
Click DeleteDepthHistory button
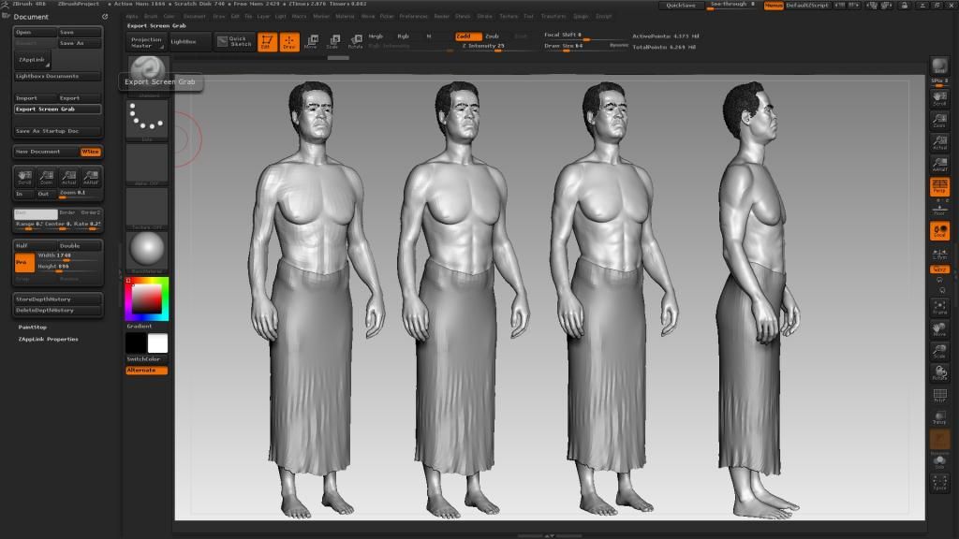tap(57, 311)
